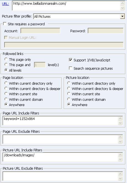
Task: Click the Picture URL Include Filters field
Action: pos(60,157)
